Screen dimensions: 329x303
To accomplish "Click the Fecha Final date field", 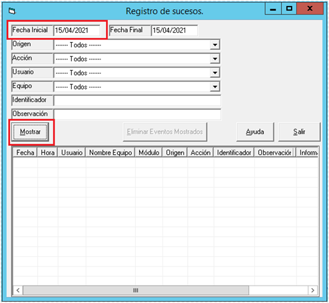I will pos(174,30).
